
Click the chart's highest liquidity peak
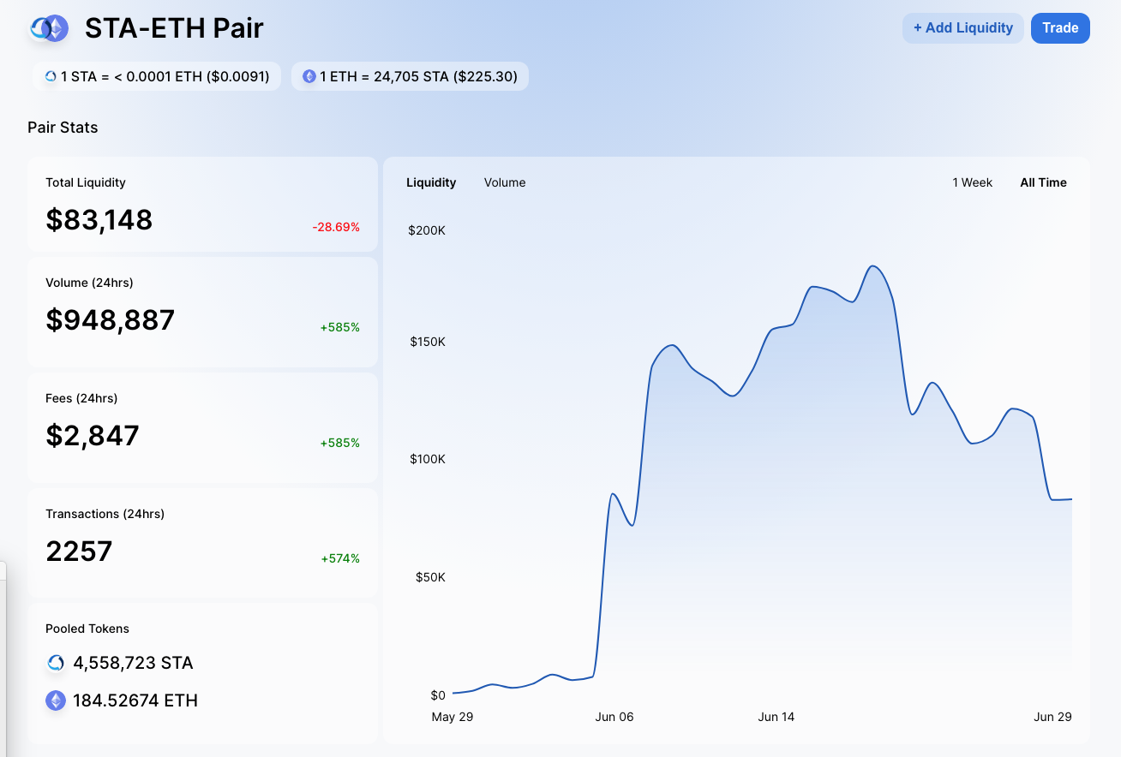873,266
